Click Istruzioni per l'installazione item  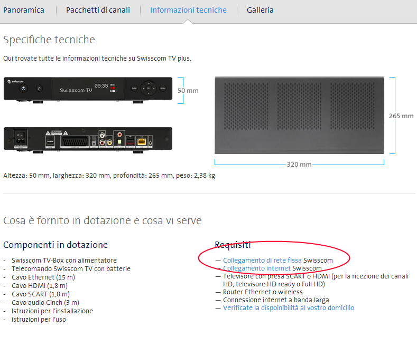(x=52, y=311)
